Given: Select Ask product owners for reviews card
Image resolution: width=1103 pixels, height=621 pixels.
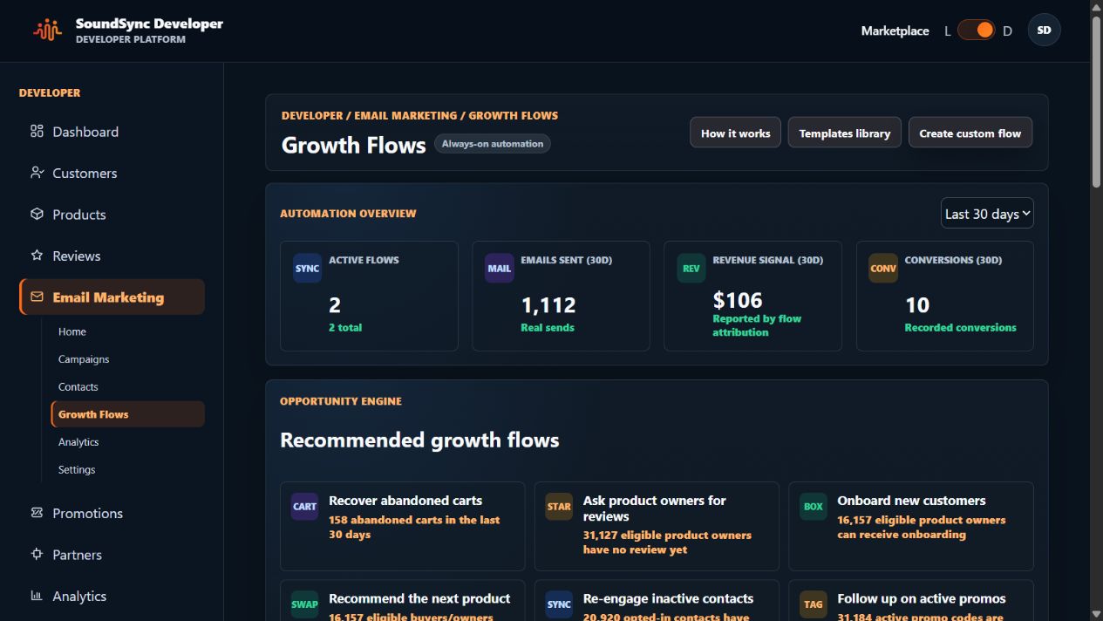Looking at the screenshot, I should click(x=657, y=526).
